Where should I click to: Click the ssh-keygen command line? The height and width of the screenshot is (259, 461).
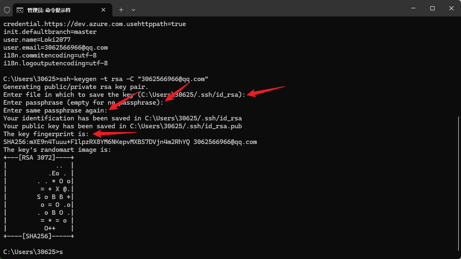(x=106, y=79)
